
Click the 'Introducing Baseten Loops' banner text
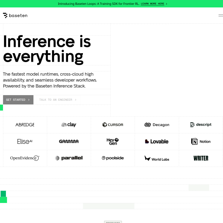[x=98, y=4]
